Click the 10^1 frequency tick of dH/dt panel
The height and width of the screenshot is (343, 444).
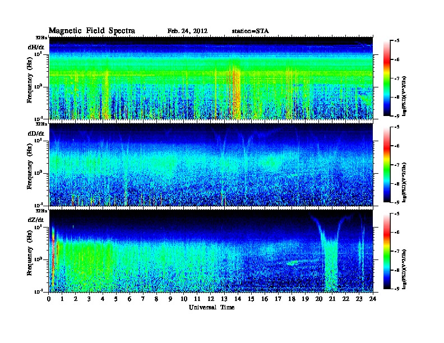click(38, 54)
